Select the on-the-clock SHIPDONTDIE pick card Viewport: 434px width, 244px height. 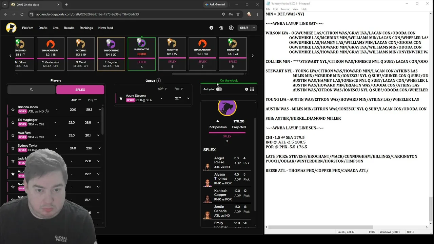click(142, 54)
